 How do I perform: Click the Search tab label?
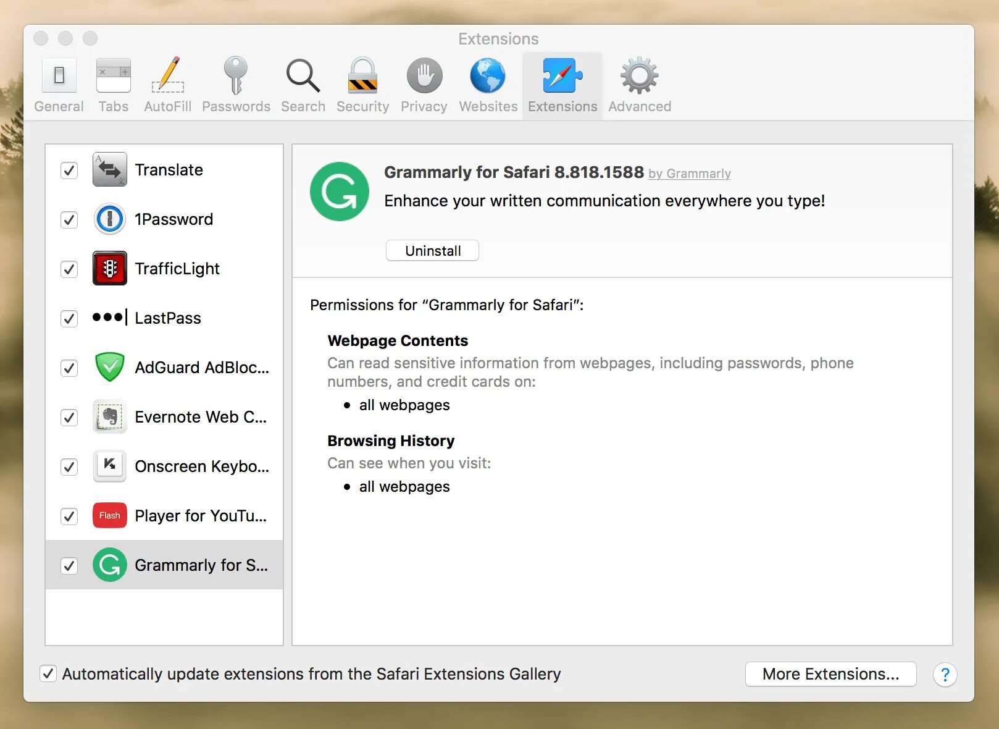click(303, 106)
